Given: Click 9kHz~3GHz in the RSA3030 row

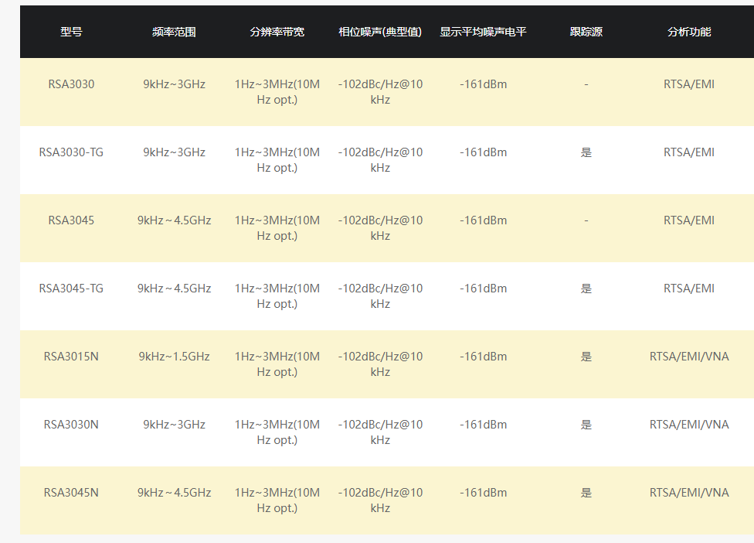Looking at the screenshot, I should [174, 84].
